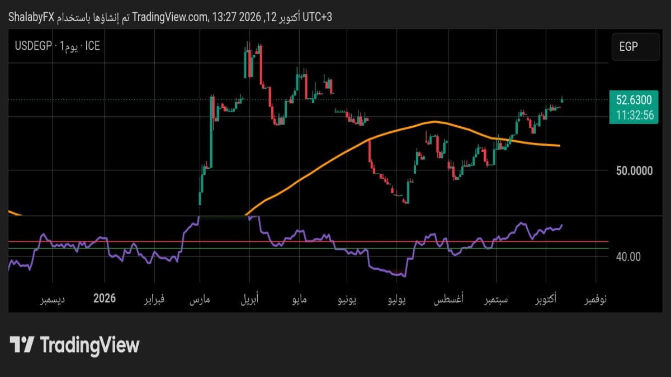Click the أكتوبر month label on time axis
Viewport: 671px width, 377px height.
545,299
